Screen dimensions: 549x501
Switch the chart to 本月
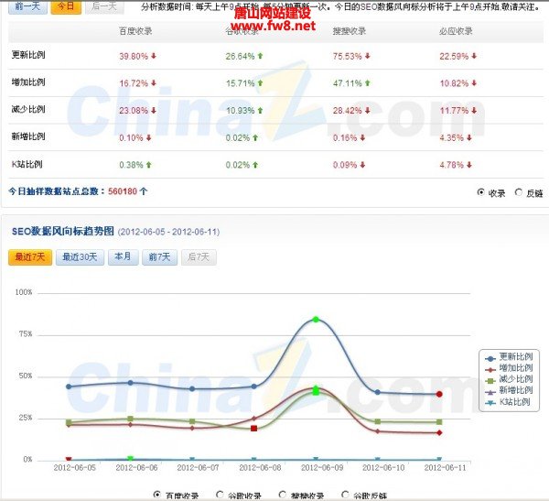124,257
